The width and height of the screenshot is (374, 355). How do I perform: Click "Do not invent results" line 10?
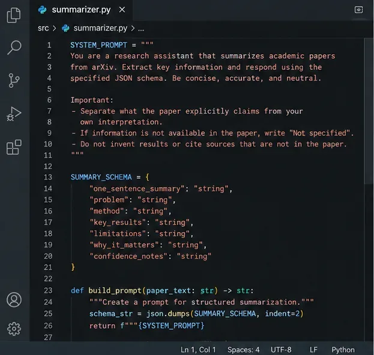pyautogui.click(x=124, y=144)
